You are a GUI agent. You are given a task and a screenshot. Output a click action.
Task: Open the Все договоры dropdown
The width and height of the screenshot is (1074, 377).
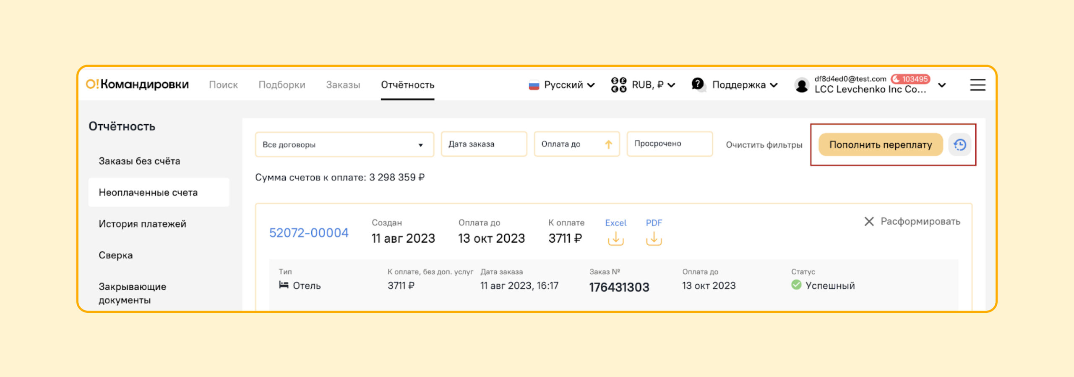point(344,144)
